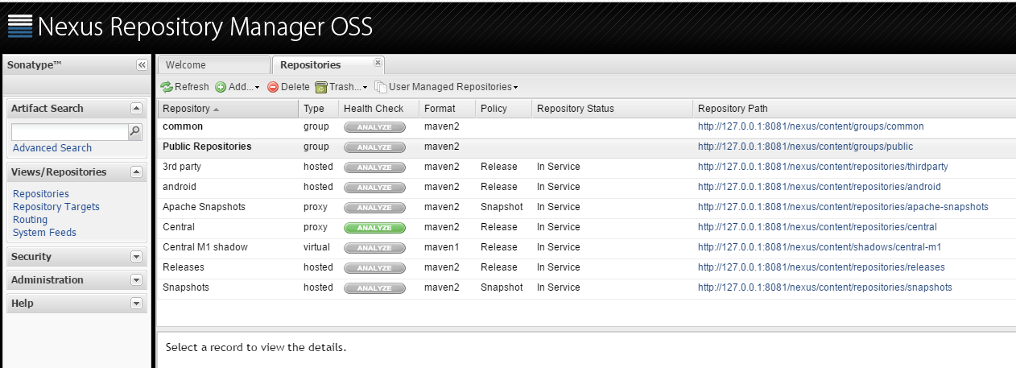Click Analyze for android repository
Viewport: 1016px width, 368px height.
pos(374,188)
